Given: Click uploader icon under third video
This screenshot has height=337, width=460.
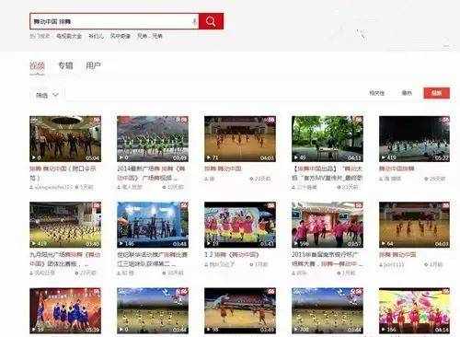Looking at the screenshot, I should coord(207,179).
